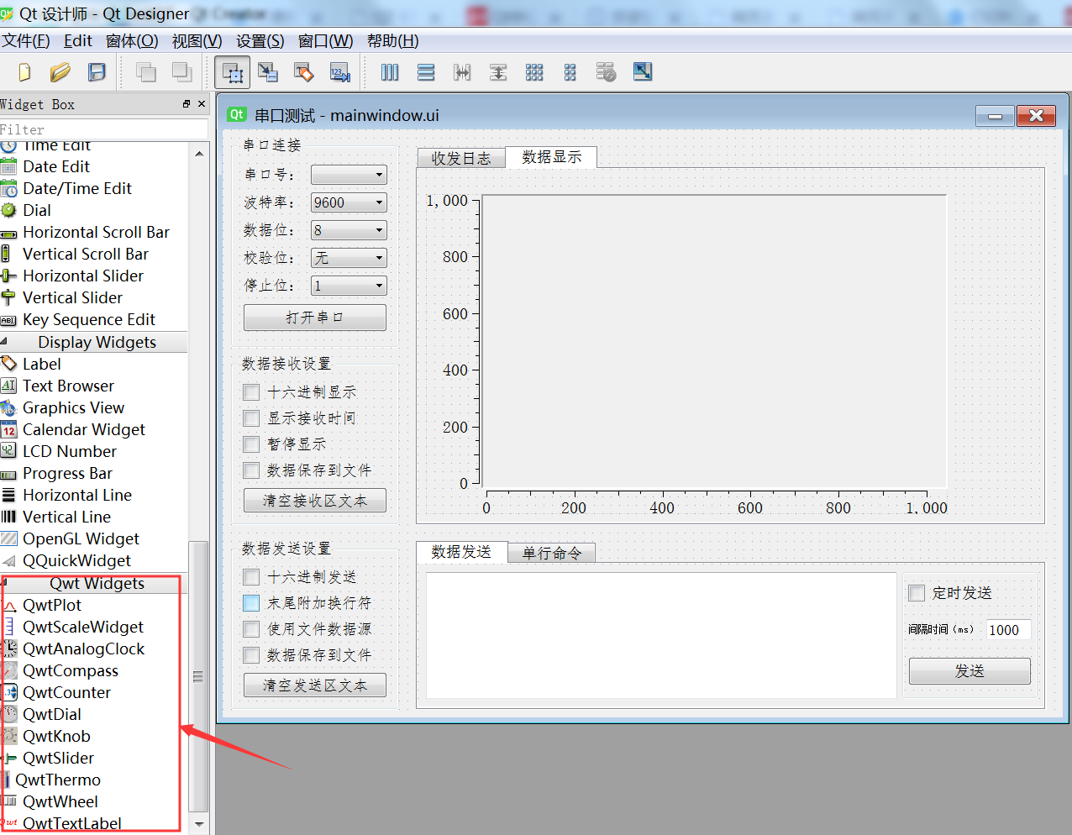This screenshot has height=835, width=1072.
Task: Click the Adjust Size toolbar icon
Action: coord(642,72)
